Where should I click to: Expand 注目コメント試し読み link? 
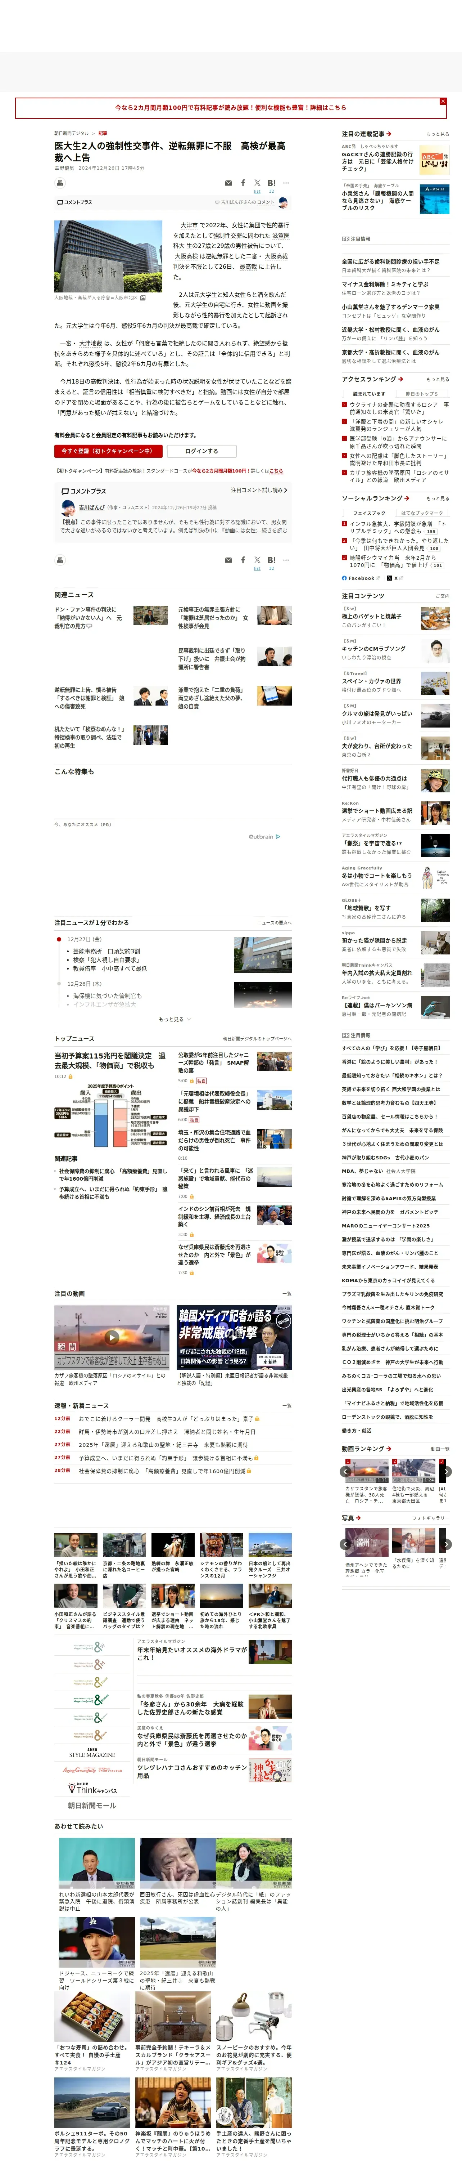point(259,490)
